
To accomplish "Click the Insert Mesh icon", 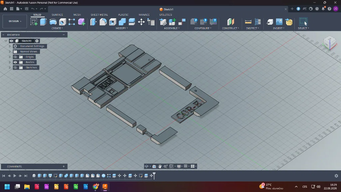I will (x=289, y=22).
